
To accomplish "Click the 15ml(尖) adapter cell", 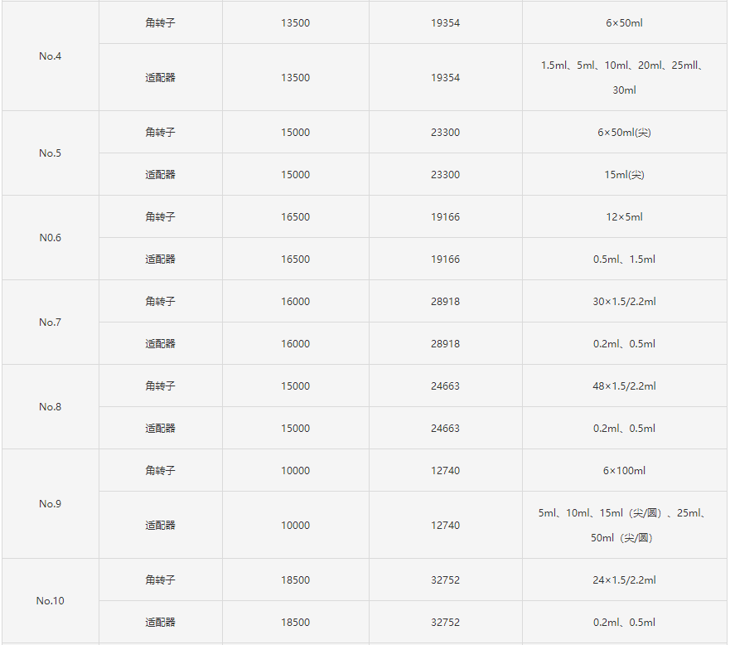I will [624, 175].
